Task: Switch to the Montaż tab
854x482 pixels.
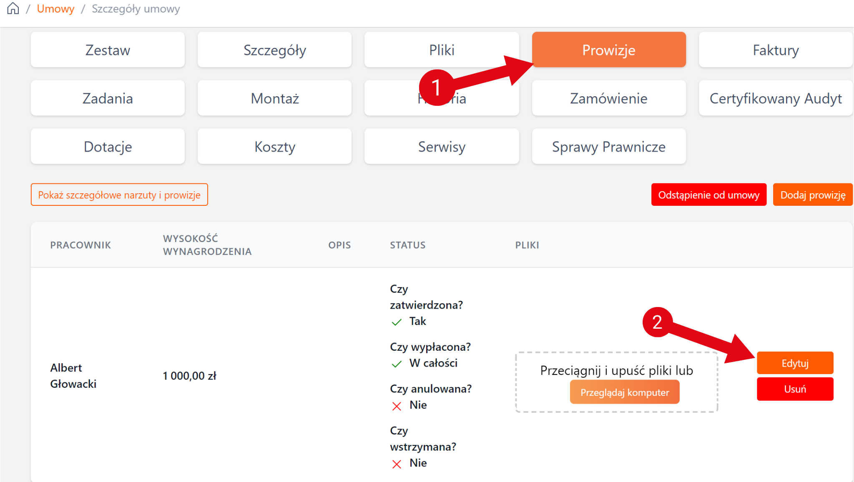Action: tap(274, 98)
